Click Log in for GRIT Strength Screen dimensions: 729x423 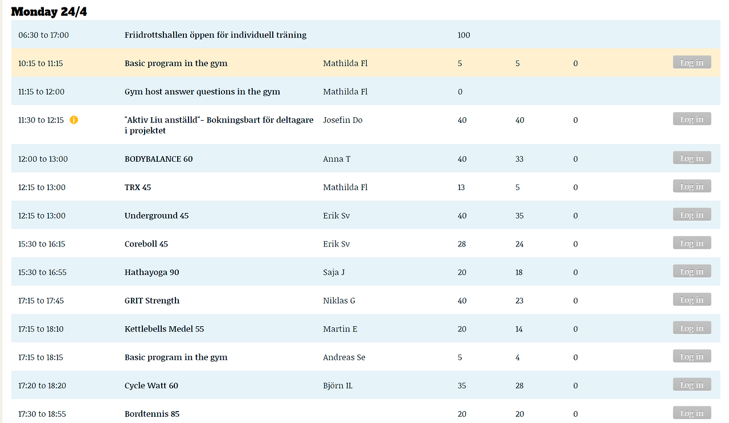coord(691,299)
